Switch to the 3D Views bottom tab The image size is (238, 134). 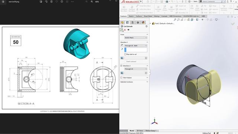click(140, 131)
